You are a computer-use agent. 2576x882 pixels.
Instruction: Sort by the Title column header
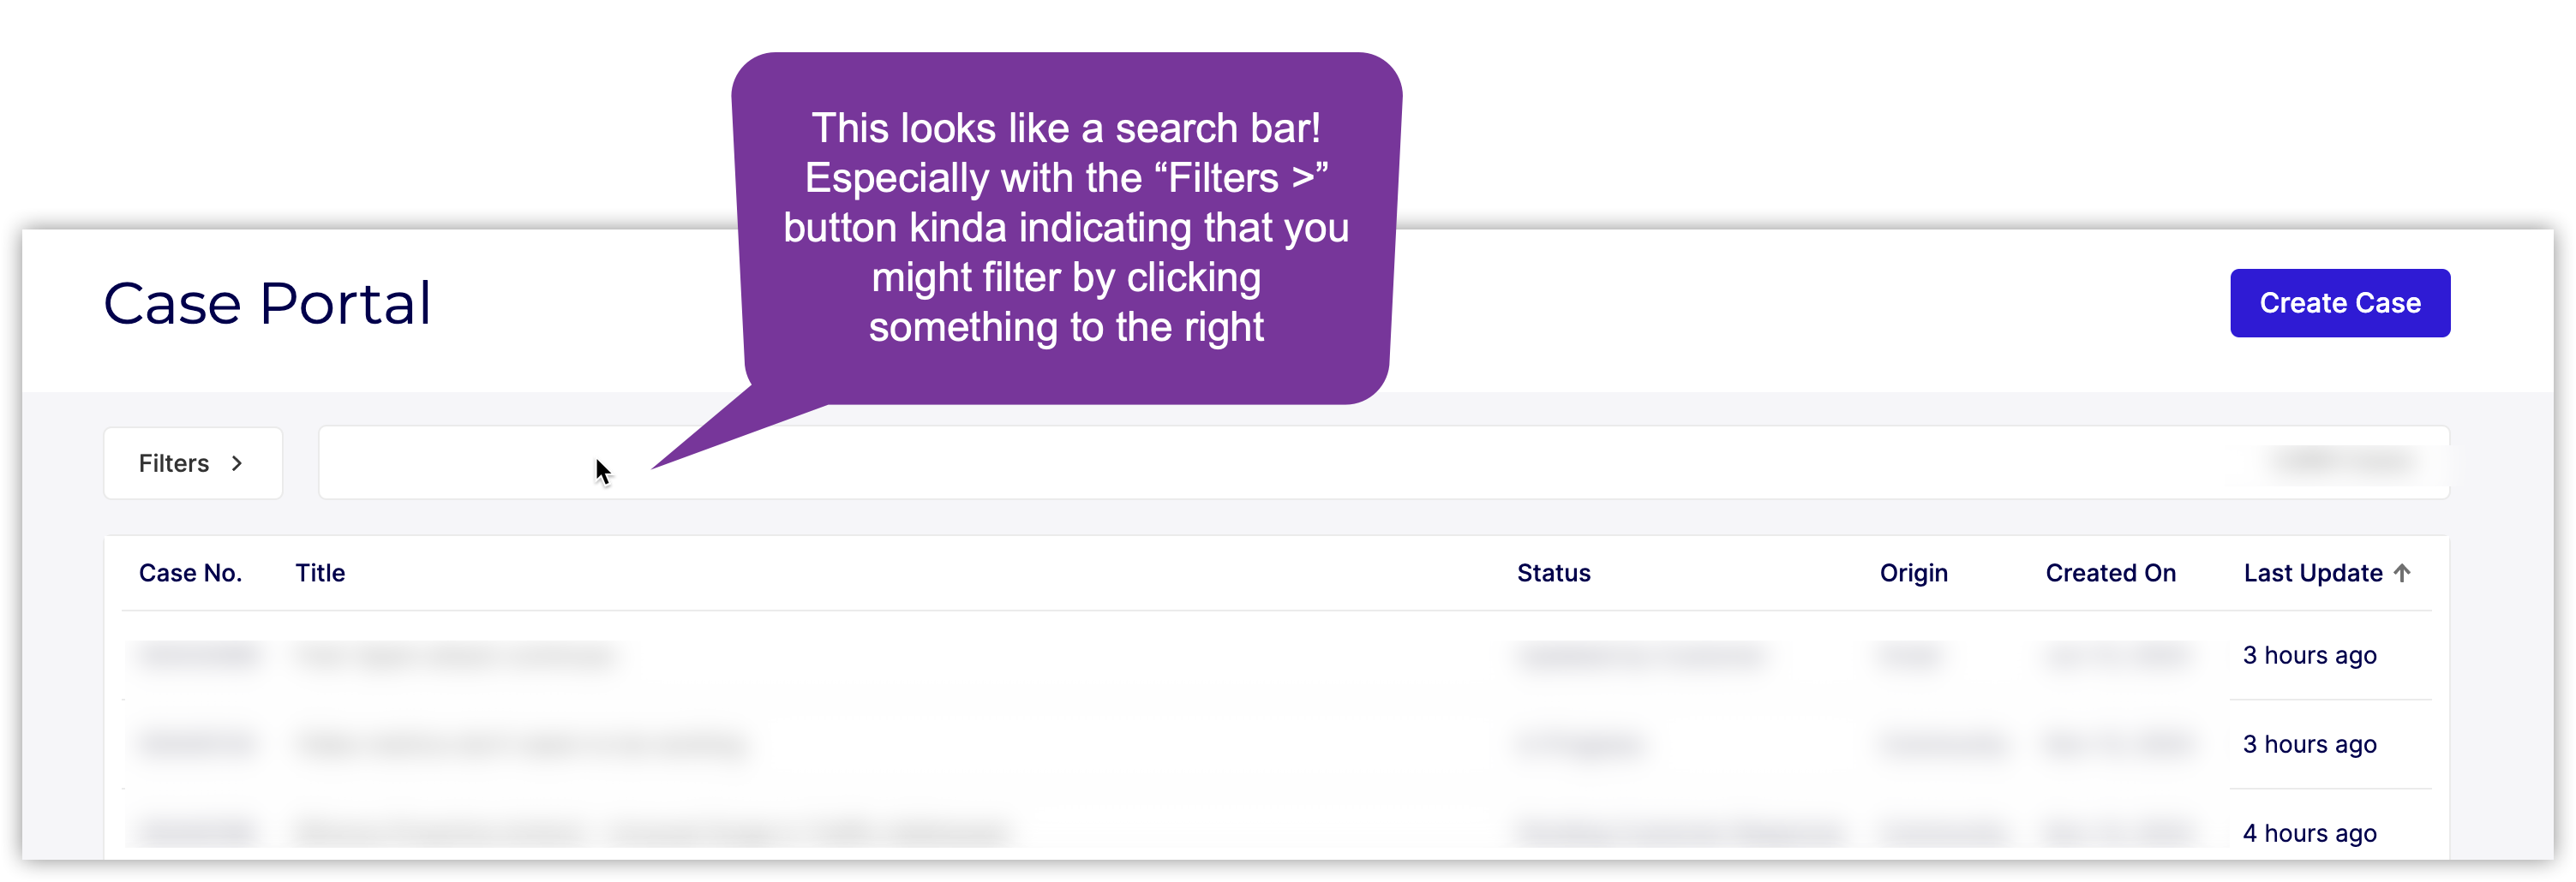click(320, 574)
